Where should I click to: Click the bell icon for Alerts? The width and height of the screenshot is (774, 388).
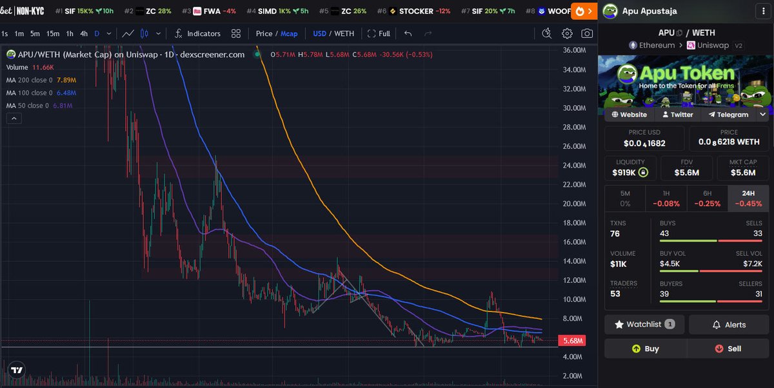[717, 325]
